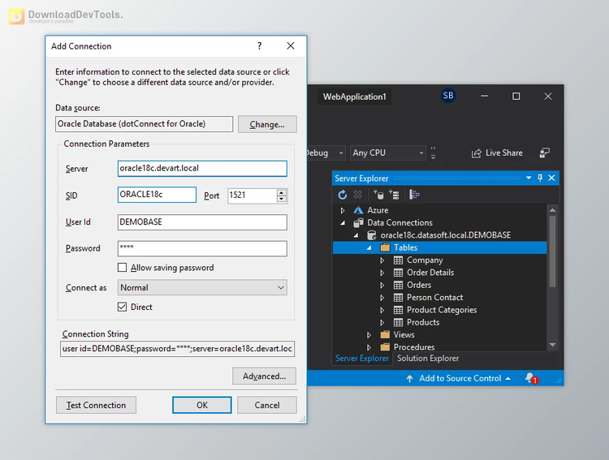The image size is (609, 460).
Task: Click the help question mark in Add Connection
Action: click(x=260, y=45)
